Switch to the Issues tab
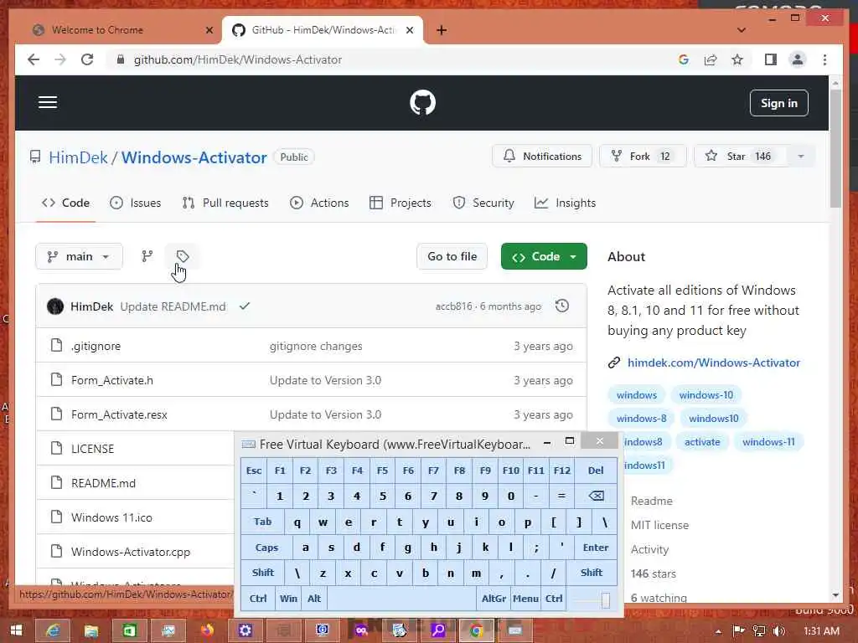 [136, 203]
